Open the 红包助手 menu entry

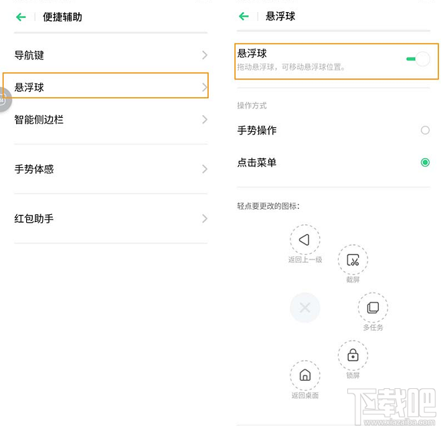pos(111,219)
